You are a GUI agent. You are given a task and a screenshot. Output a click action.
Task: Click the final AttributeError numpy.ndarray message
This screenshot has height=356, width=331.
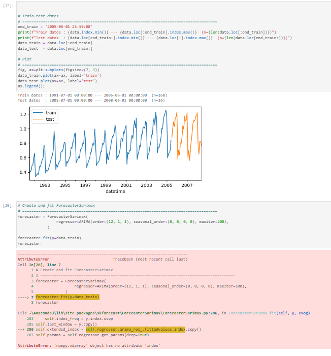point(89,345)
